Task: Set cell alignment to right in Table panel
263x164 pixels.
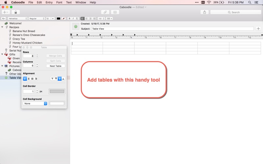Action: (x=36, y=79)
